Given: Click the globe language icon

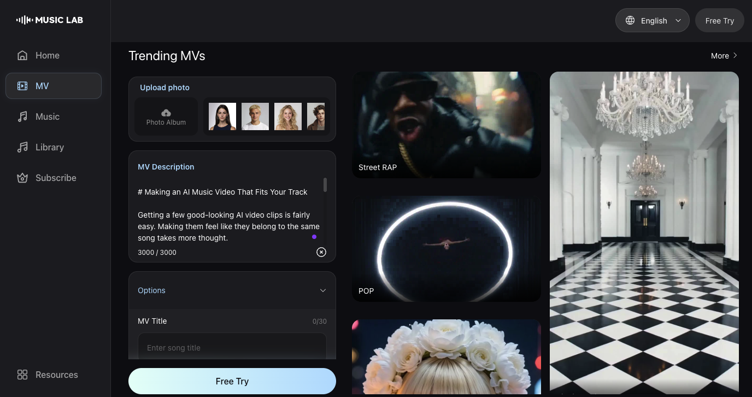Looking at the screenshot, I should pos(630,20).
